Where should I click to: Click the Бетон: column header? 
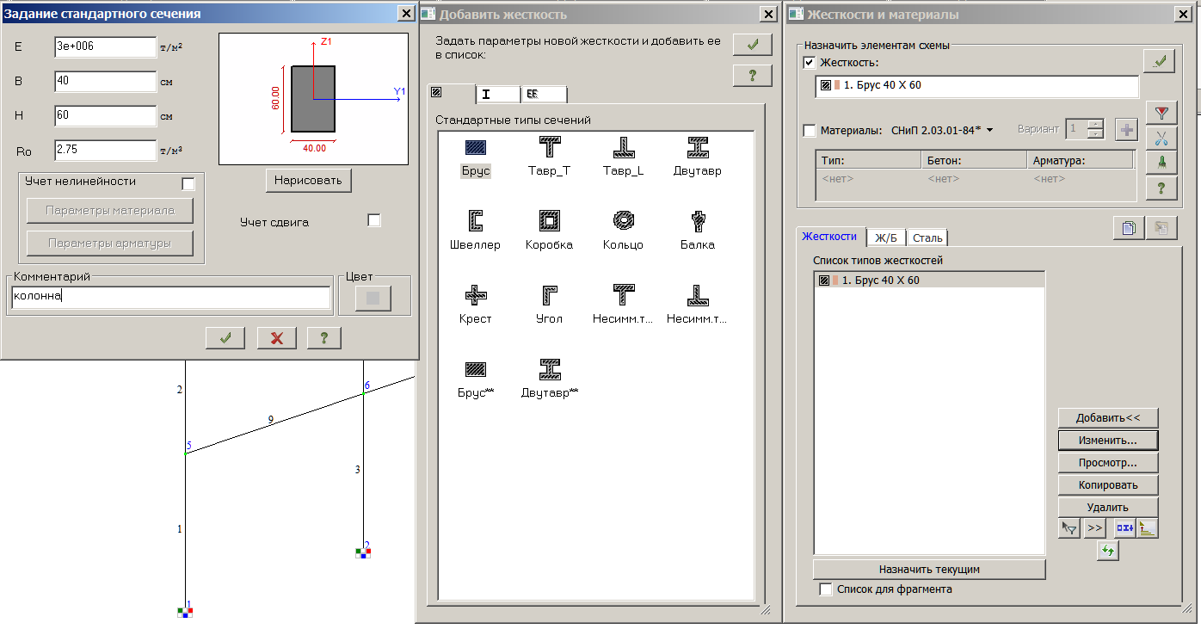point(974,160)
